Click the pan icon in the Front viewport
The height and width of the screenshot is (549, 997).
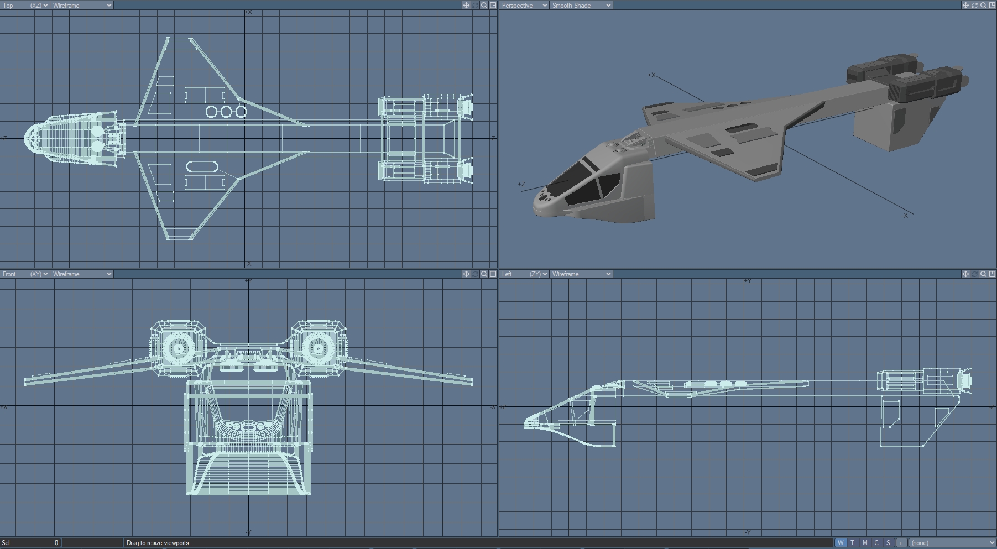[466, 274]
